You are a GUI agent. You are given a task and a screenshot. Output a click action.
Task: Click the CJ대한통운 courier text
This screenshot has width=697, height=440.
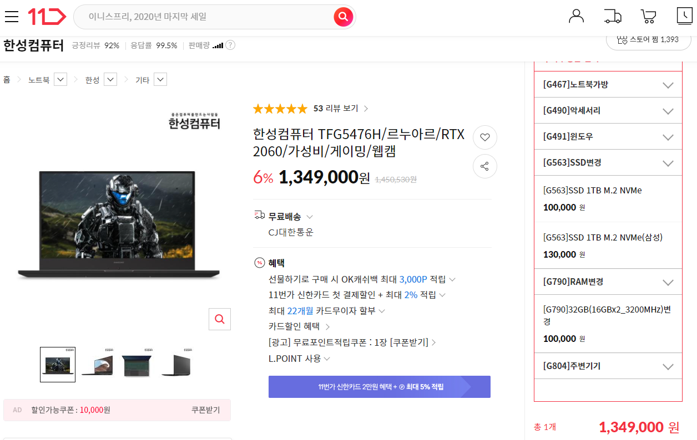click(291, 232)
